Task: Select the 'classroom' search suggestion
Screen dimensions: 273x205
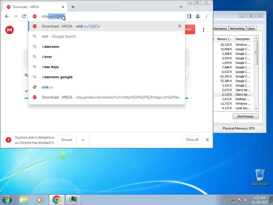Action: (107, 46)
